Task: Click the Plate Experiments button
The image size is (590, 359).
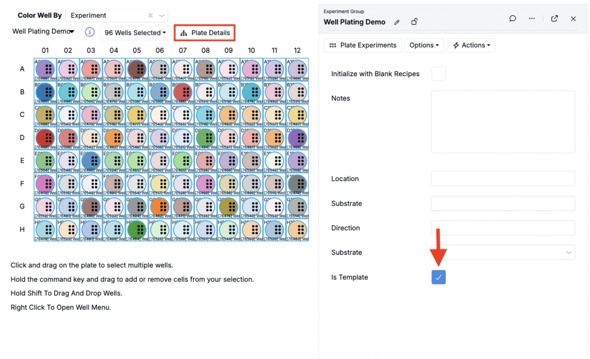Action: (363, 45)
